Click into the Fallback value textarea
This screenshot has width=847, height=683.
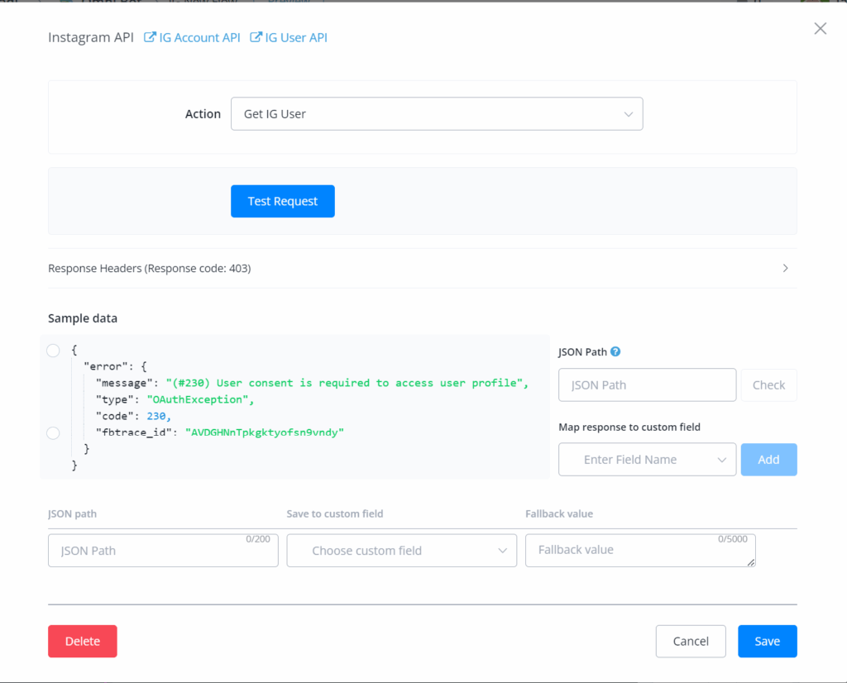639,551
